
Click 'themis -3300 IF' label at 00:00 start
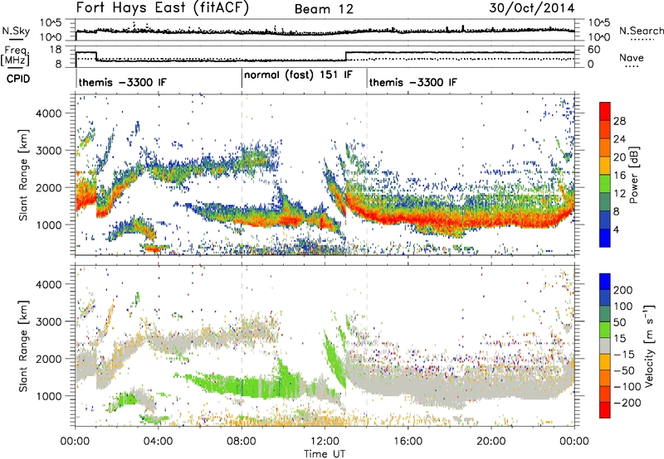pyautogui.click(x=122, y=82)
